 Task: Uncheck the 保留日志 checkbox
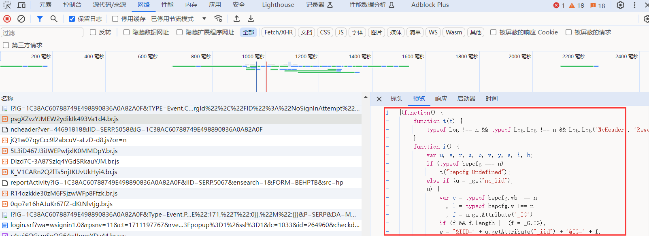[x=72, y=19]
